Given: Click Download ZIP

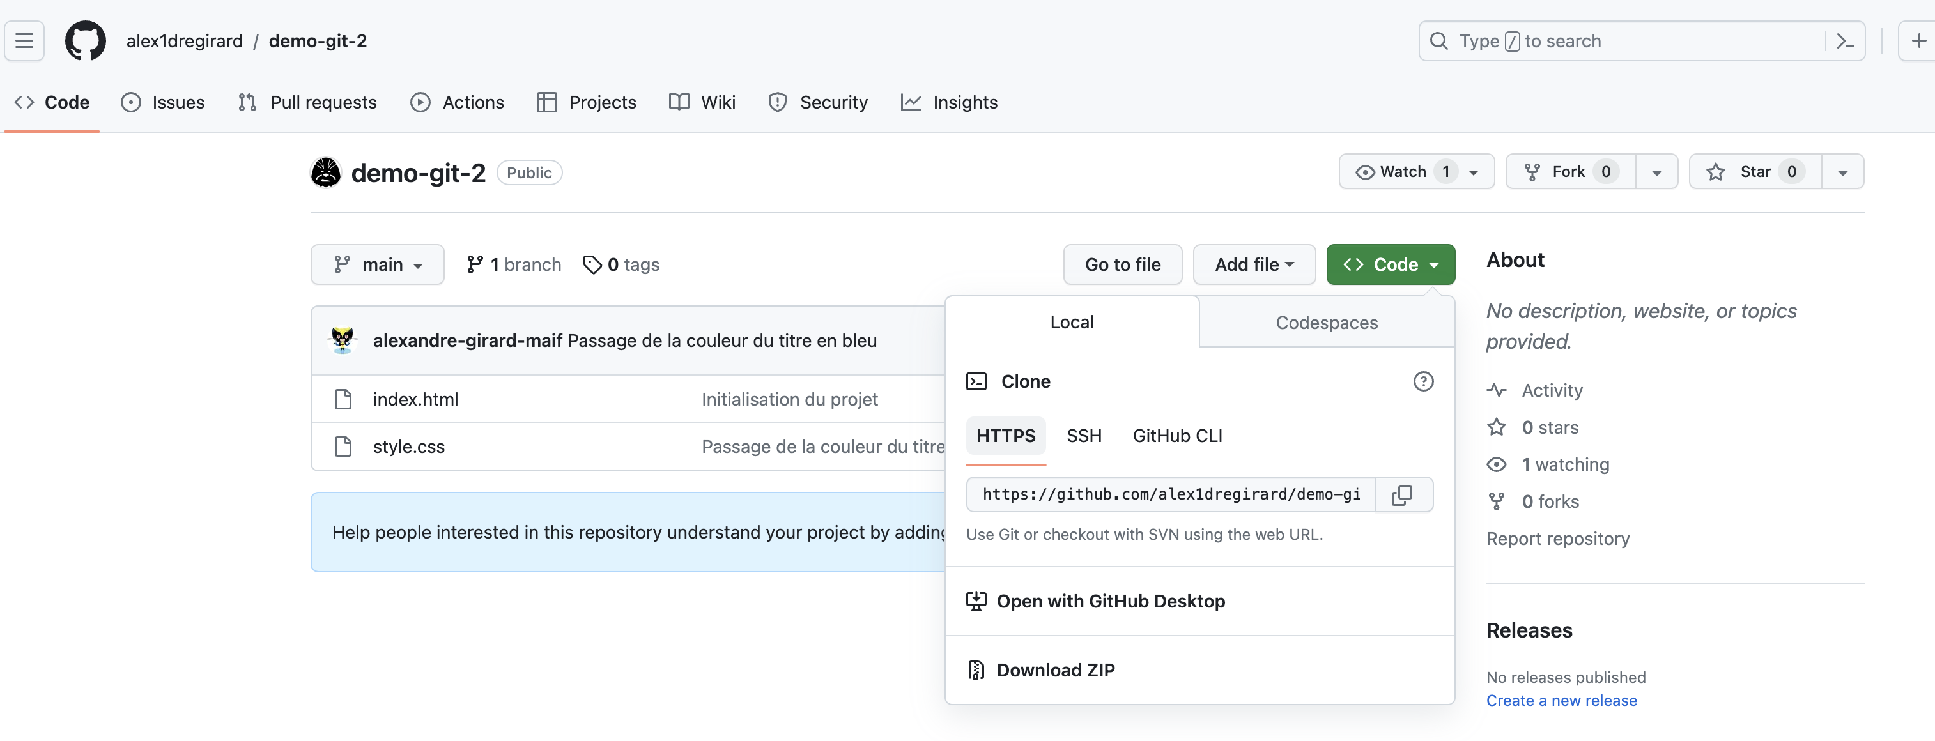Looking at the screenshot, I should pos(1056,669).
